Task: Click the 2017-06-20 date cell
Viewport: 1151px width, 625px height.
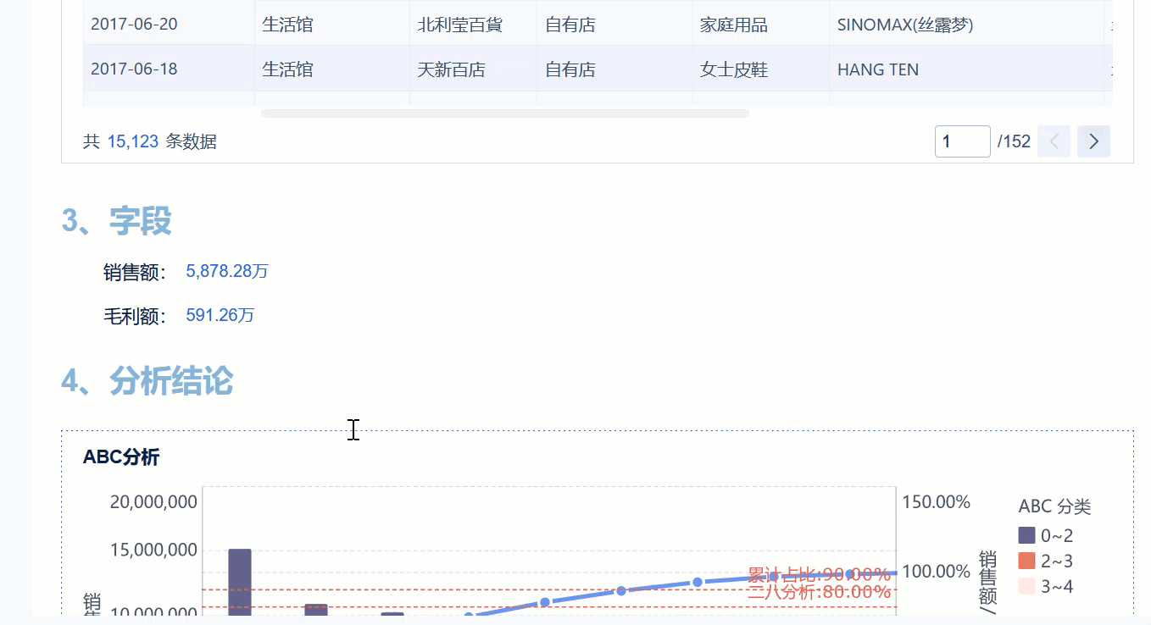Action: click(169, 25)
